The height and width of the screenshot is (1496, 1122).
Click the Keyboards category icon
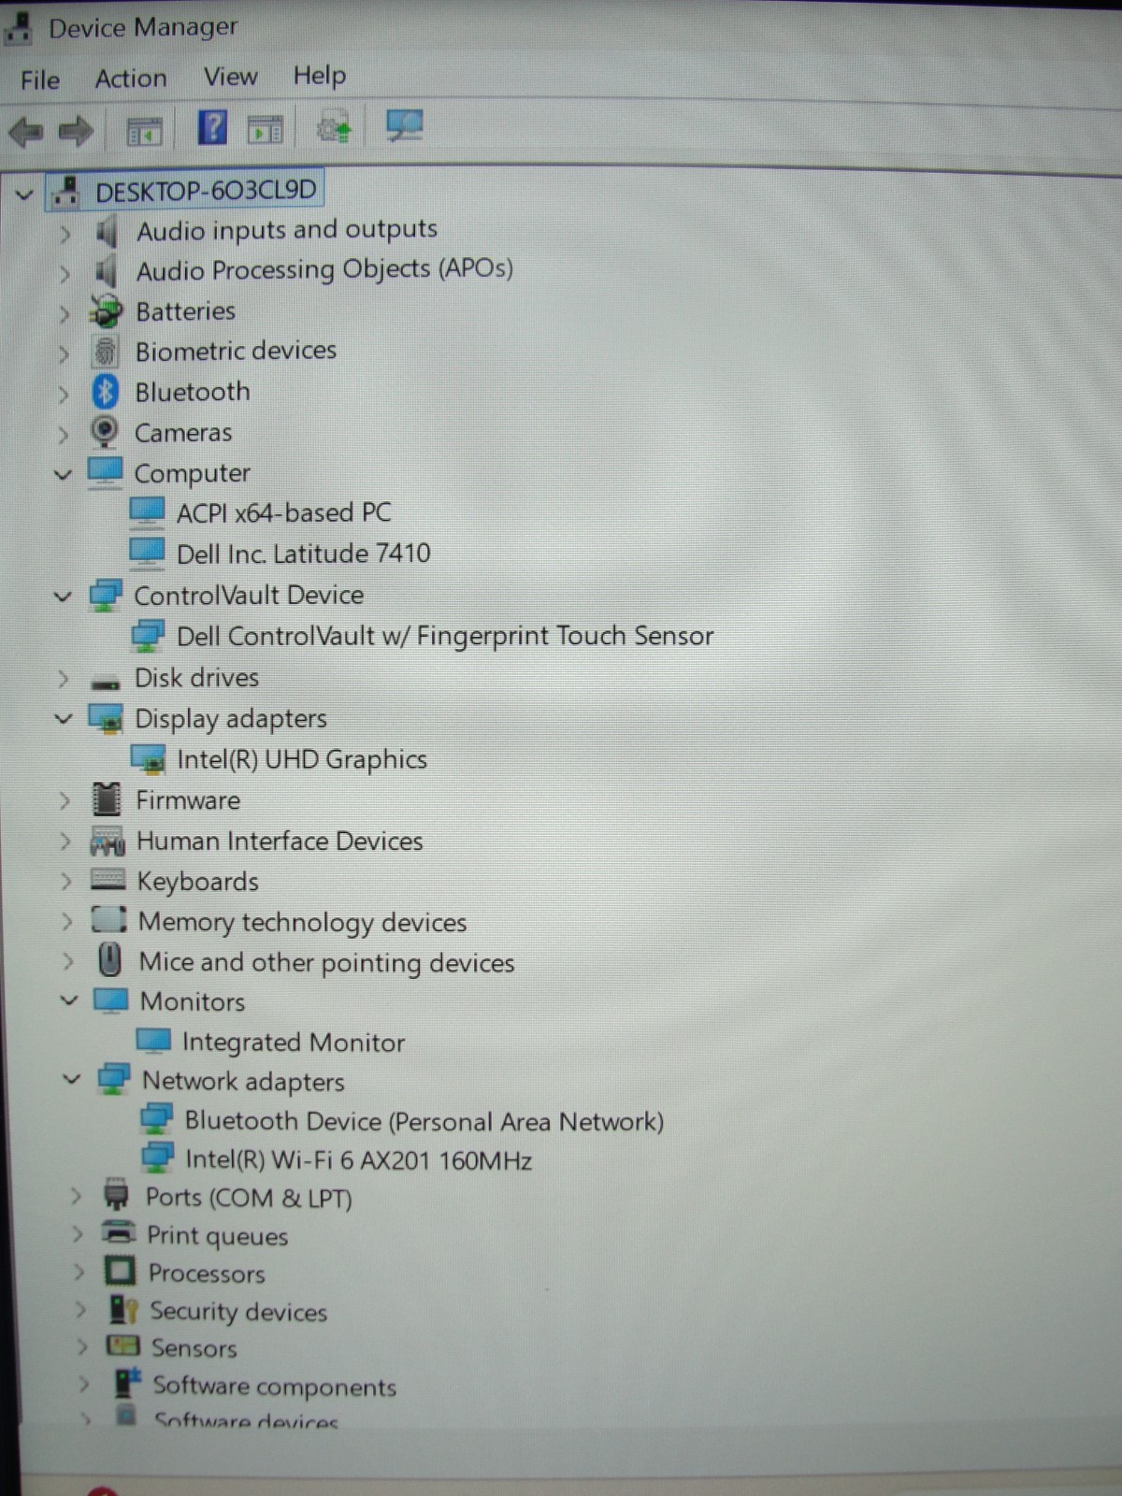108,880
